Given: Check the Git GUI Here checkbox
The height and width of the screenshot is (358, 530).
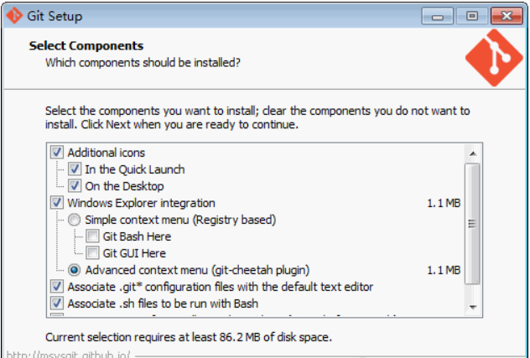Looking at the screenshot, I should point(91,253).
